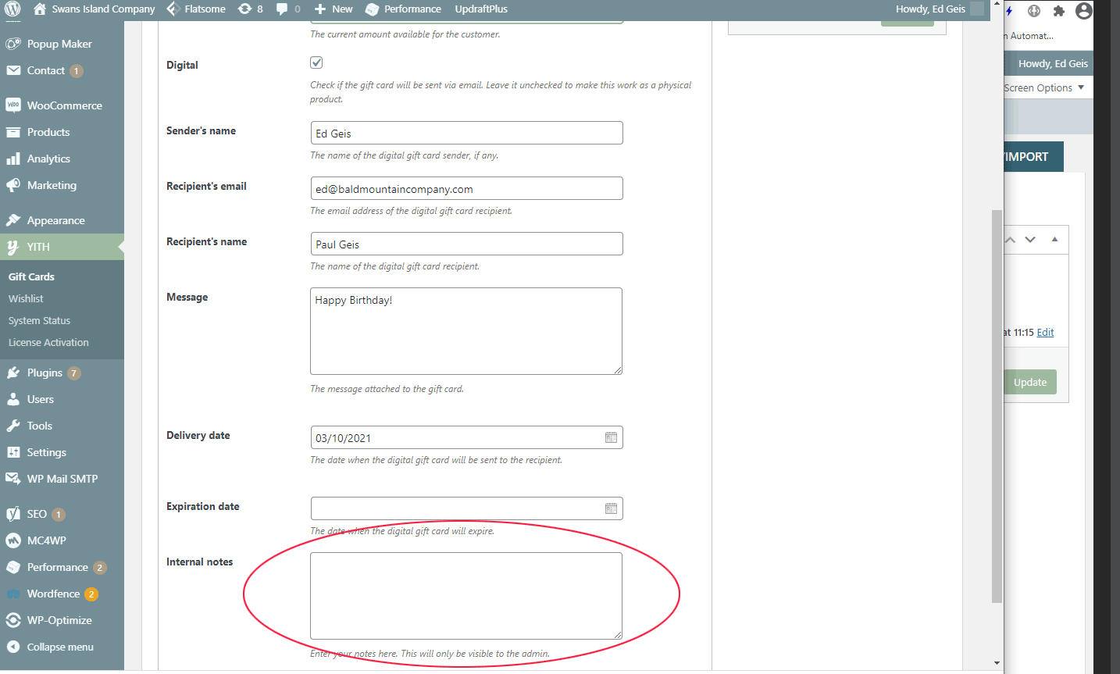1120x674 pixels.
Task: Move the meta box down arrow
Action: pos(1030,240)
